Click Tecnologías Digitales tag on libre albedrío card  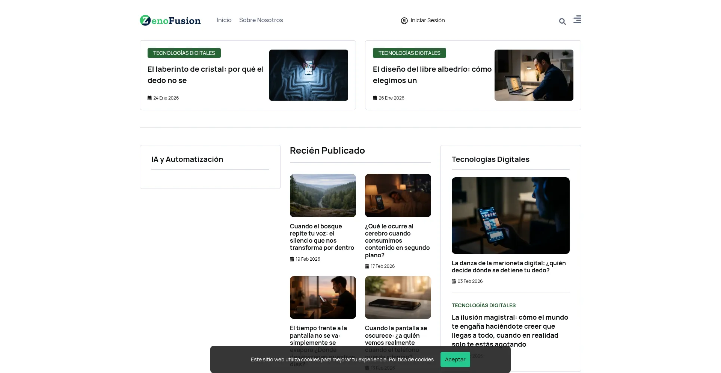(x=409, y=53)
